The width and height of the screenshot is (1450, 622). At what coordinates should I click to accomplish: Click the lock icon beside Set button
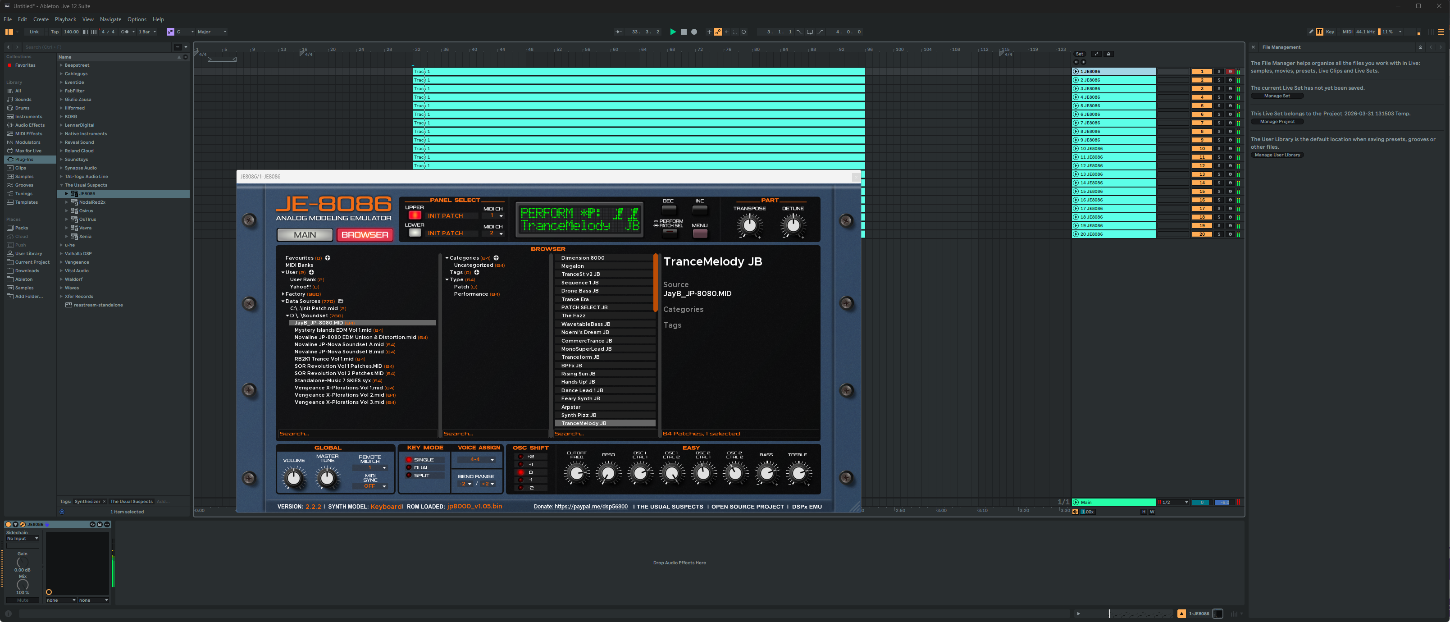click(1108, 54)
